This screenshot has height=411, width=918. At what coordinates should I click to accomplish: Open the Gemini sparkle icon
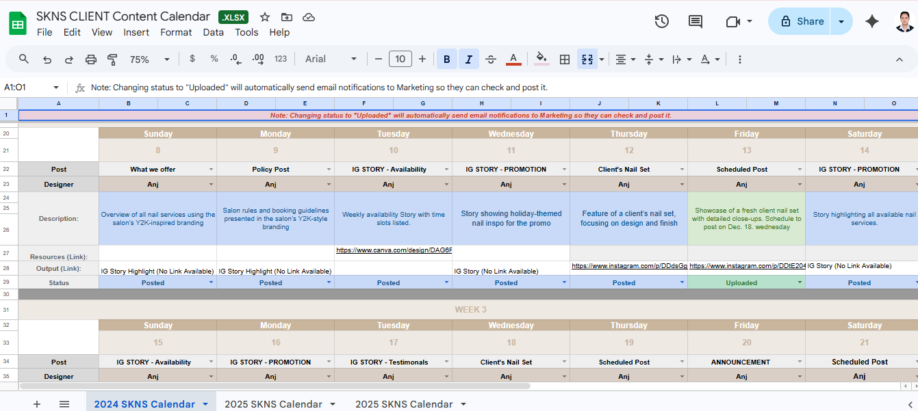point(871,21)
